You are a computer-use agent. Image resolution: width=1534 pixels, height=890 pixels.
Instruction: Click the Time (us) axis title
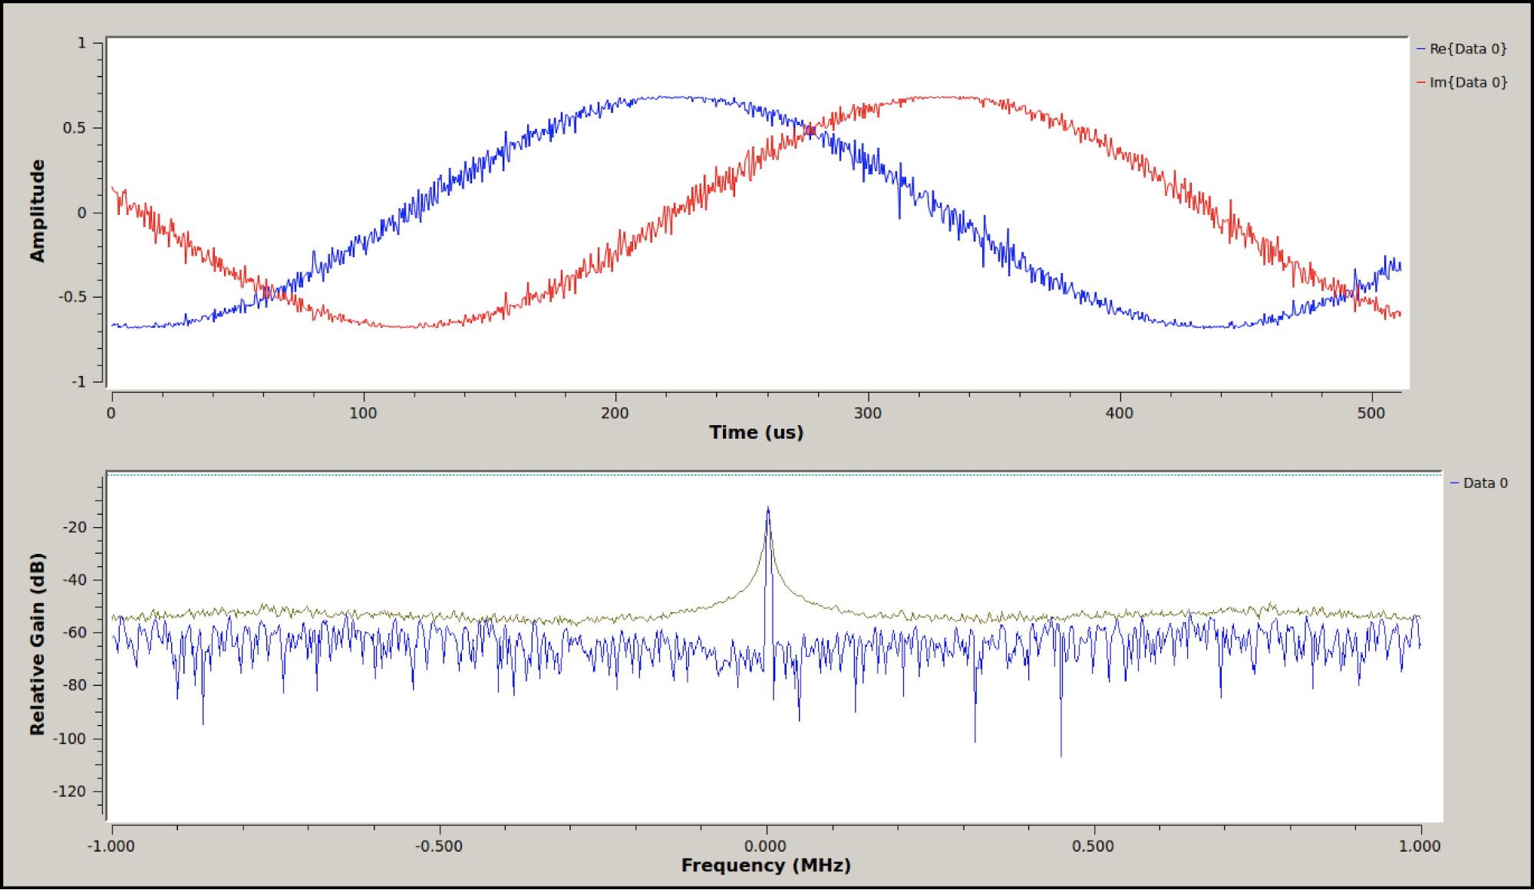pyautogui.click(x=756, y=433)
